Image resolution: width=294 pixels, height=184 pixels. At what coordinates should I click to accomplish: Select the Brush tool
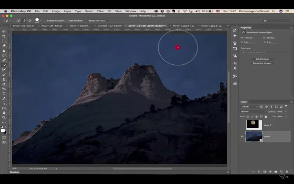click(x=4, y=75)
